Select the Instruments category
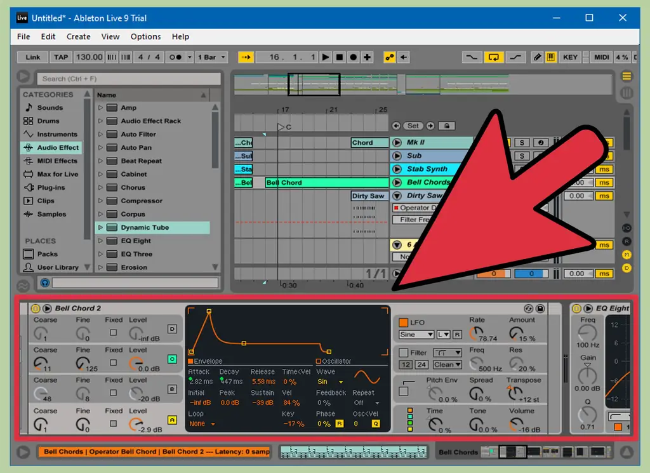Viewport: 650px width, 473px height. [x=57, y=135]
